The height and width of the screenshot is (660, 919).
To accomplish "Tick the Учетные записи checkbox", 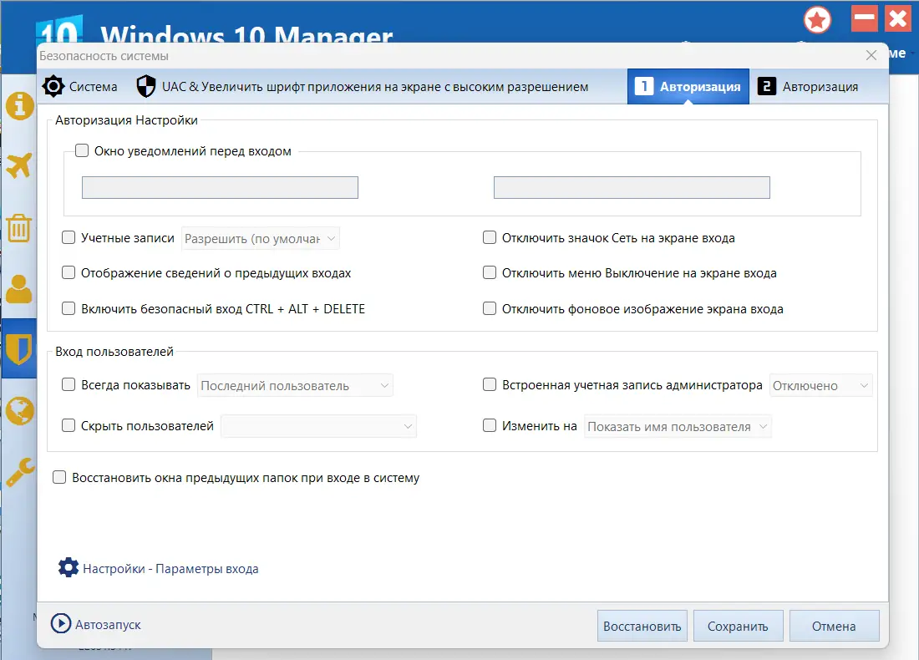I will pyautogui.click(x=69, y=237).
